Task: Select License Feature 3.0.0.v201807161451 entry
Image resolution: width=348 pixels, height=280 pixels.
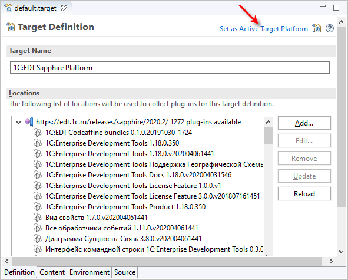Action: [153, 196]
